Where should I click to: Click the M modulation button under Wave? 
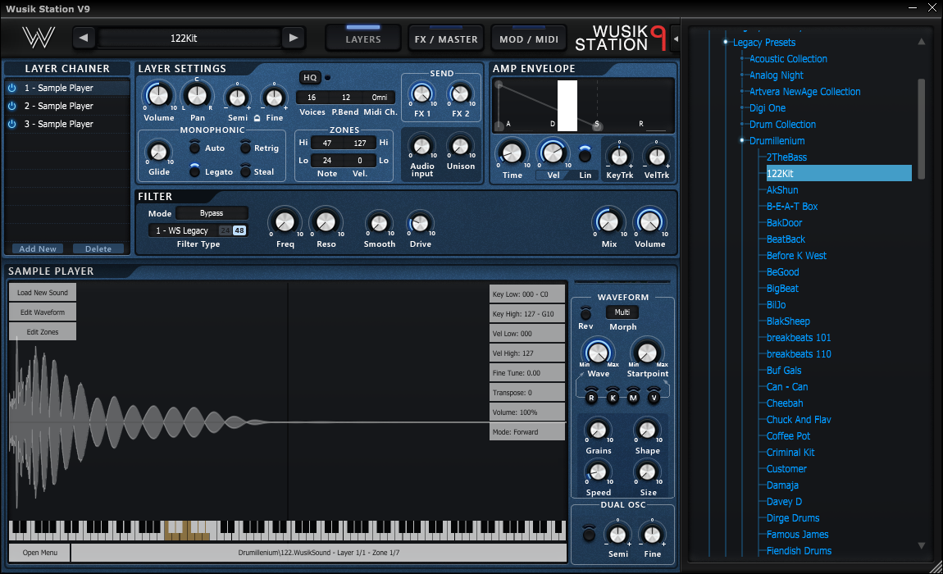pyautogui.click(x=633, y=397)
